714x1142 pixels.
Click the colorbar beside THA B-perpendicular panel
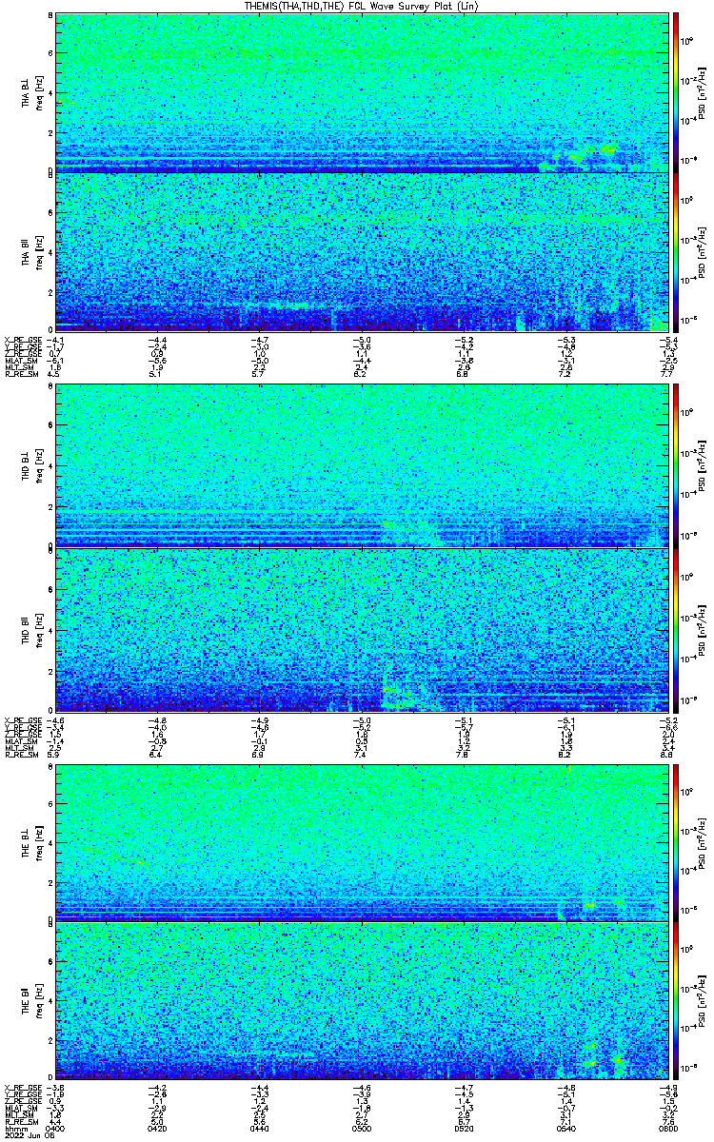(x=676, y=92)
